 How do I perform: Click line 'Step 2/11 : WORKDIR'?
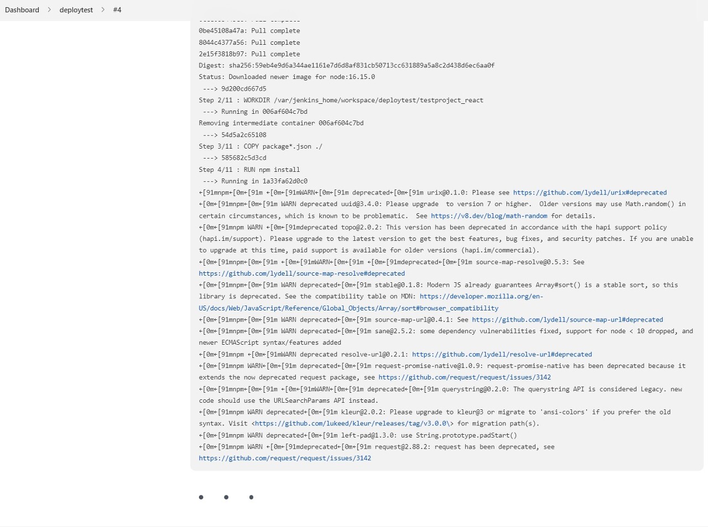pyautogui.click(x=341, y=101)
